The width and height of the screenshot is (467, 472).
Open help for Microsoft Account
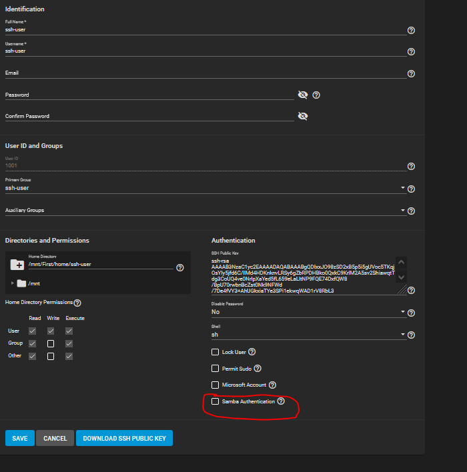272,385
